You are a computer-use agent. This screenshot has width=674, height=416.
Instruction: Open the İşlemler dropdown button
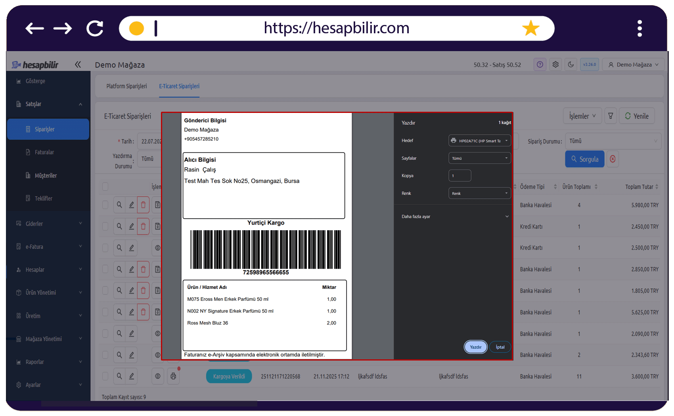(x=582, y=116)
